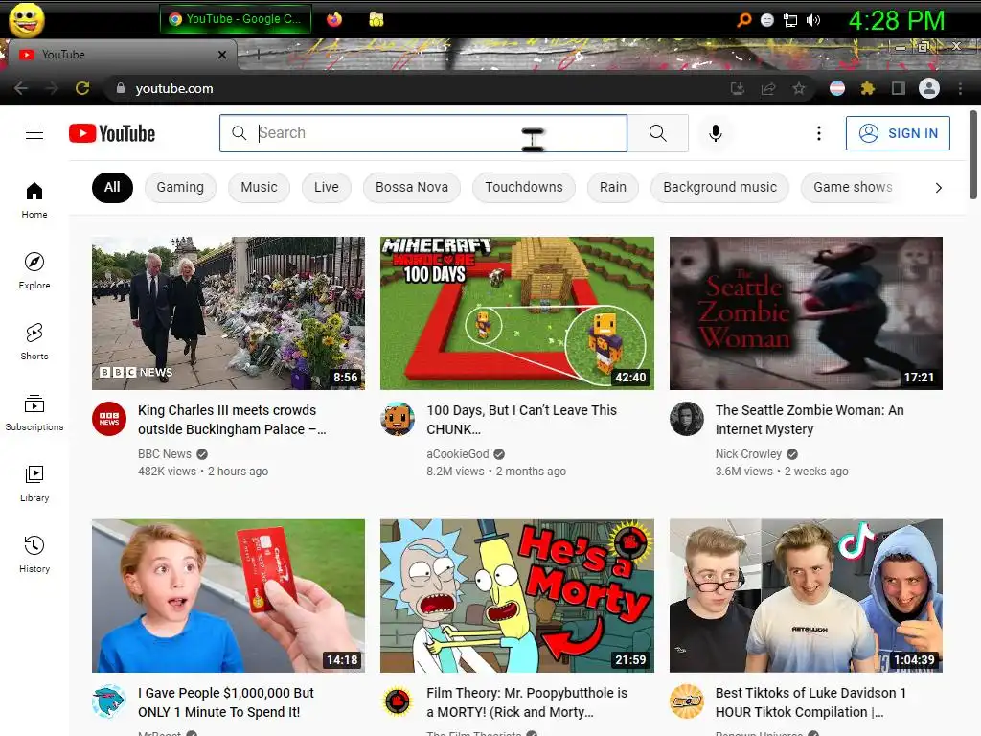Image resolution: width=981 pixels, height=736 pixels.
Task: Open Minecraft 100 Days video thumbnail
Action: click(517, 313)
